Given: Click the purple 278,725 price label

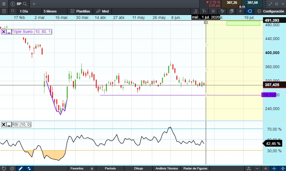Looking at the screenshot, I should click(268, 95).
